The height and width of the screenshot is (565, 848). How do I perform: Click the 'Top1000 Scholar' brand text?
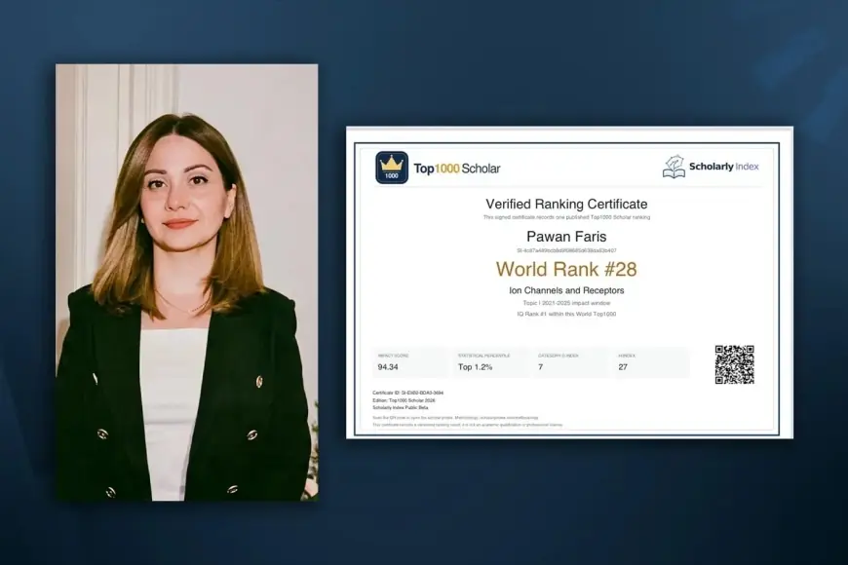457,169
